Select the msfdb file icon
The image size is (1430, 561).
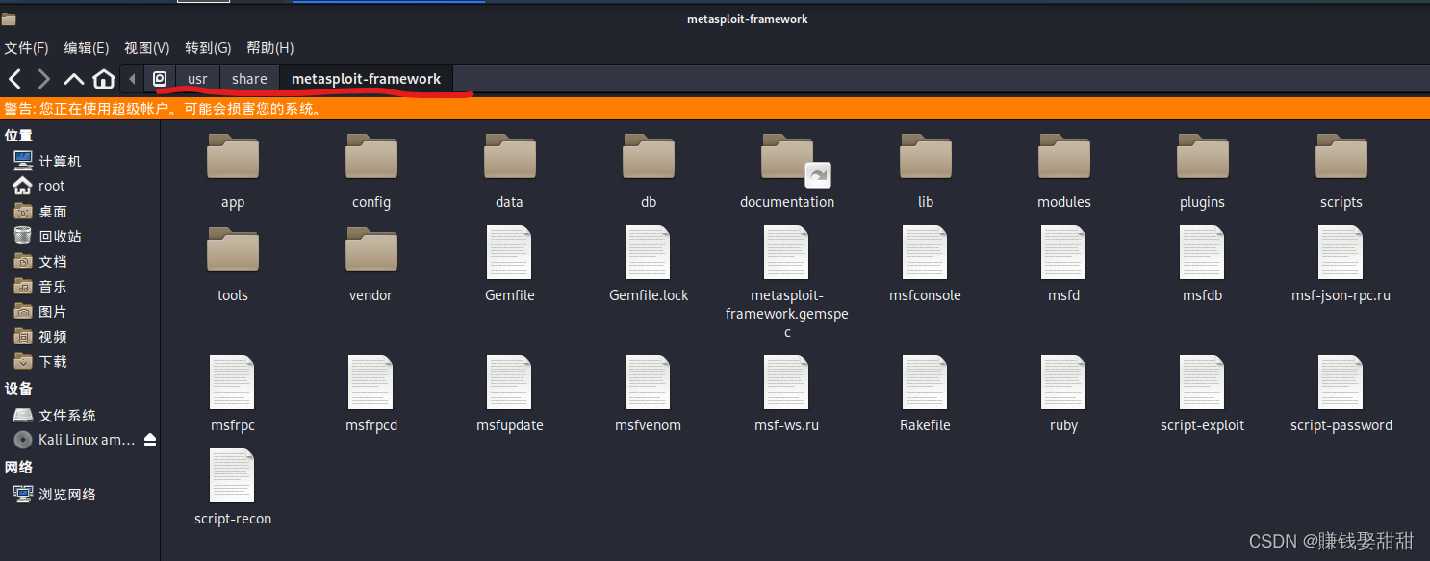point(1202,252)
